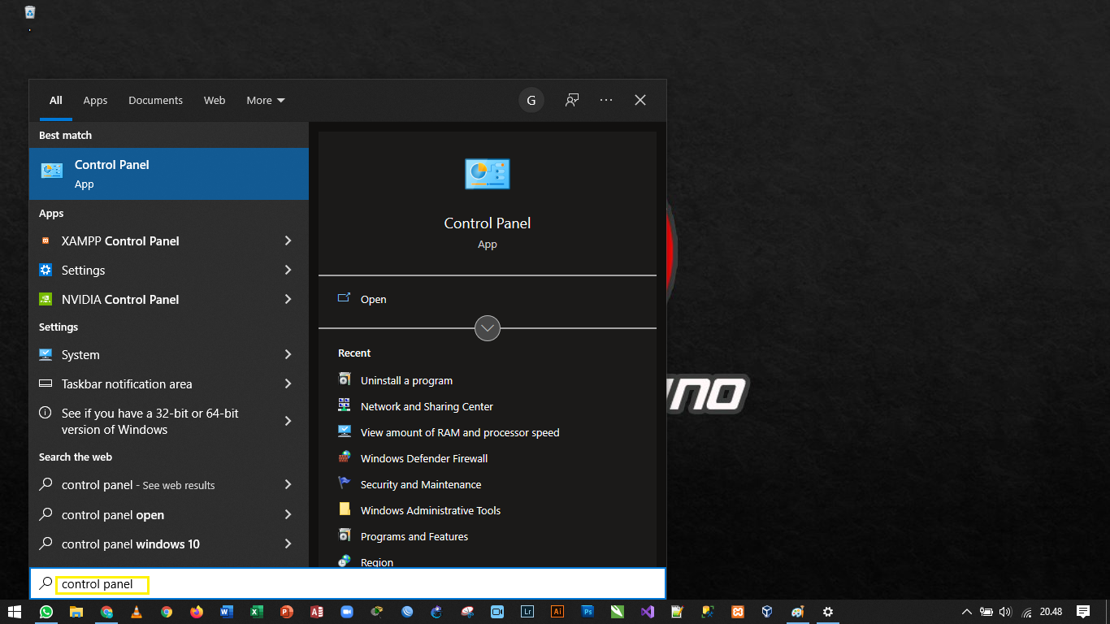Open Microsoft Excel from the taskbar

[257, 612]
